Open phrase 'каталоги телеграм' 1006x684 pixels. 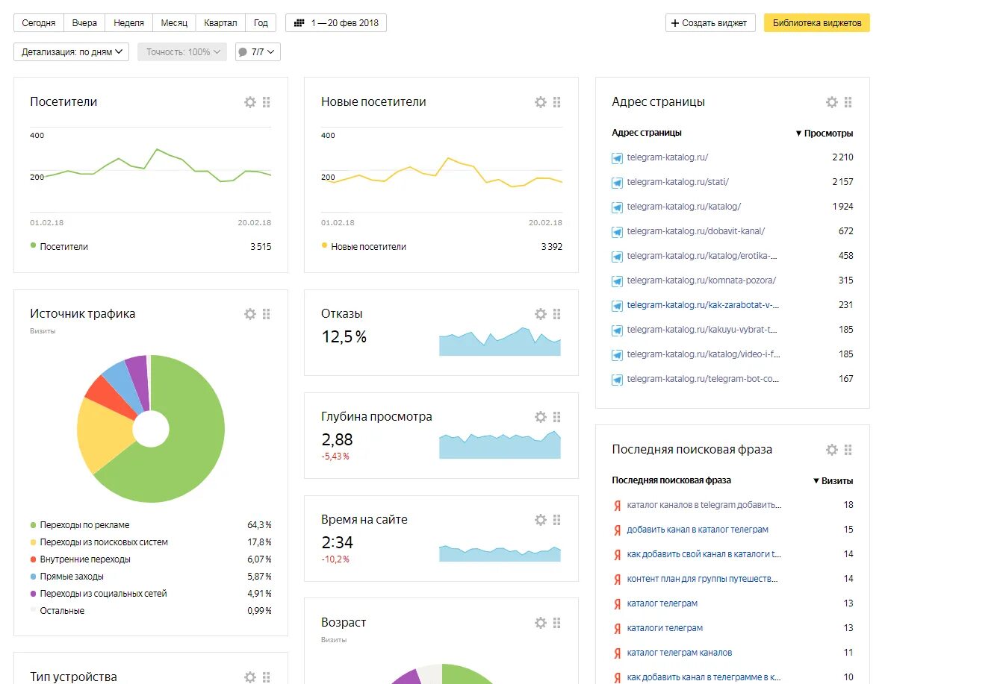pos(665,628)
